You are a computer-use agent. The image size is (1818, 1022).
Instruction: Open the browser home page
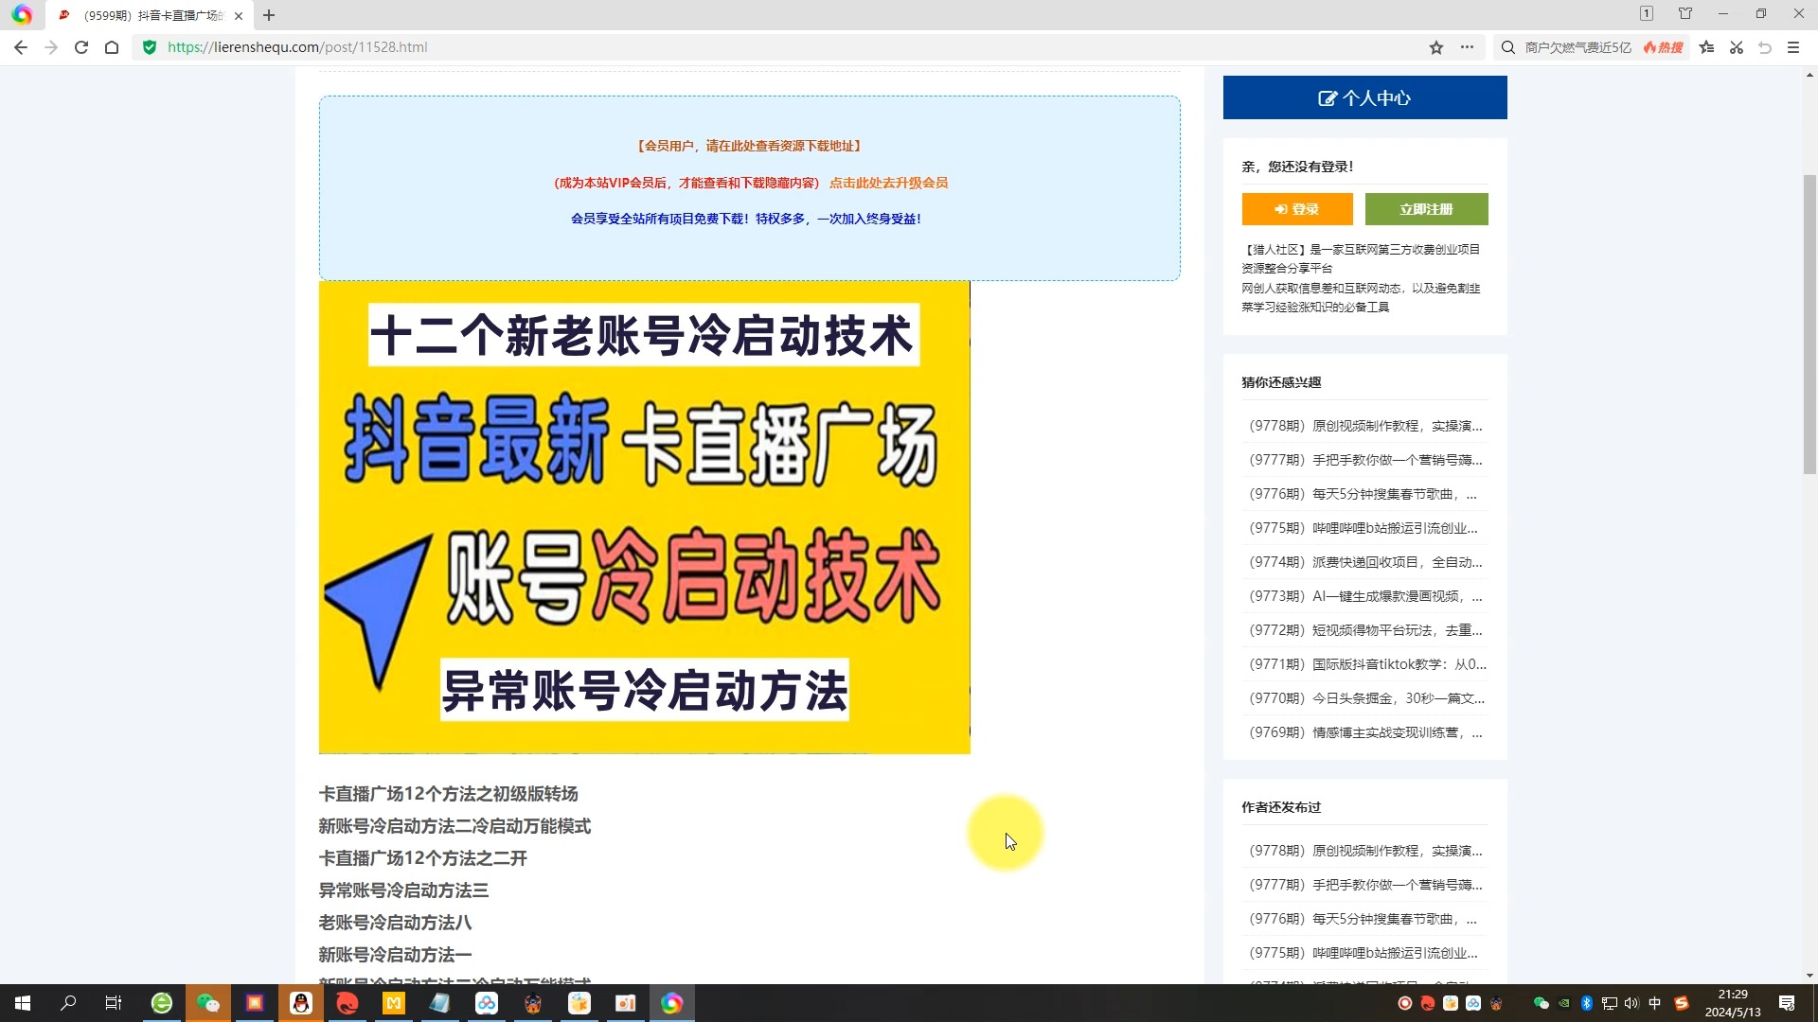pyautogui.click(x=112, y=47)
